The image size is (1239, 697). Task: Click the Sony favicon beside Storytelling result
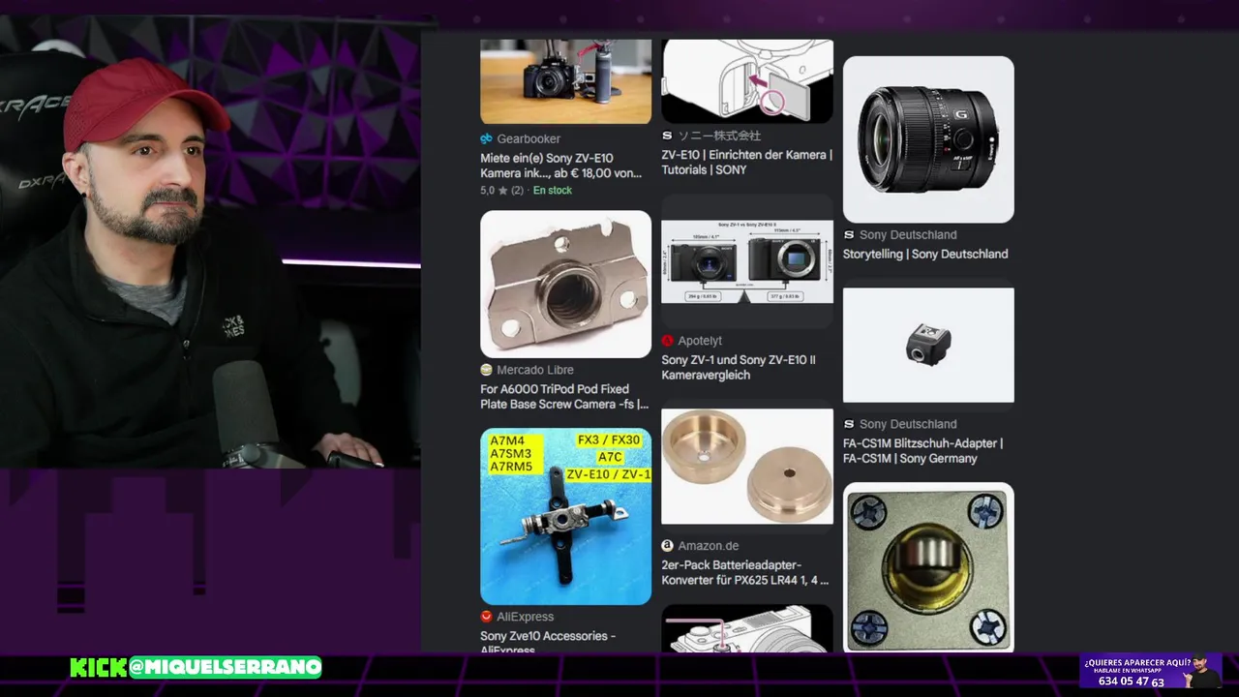point(849,235)
